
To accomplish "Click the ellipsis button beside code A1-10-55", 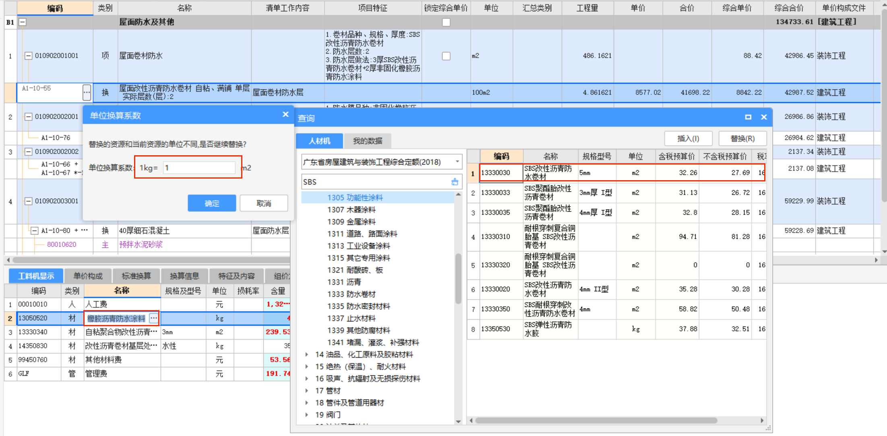I will click(x=87, y=93).
